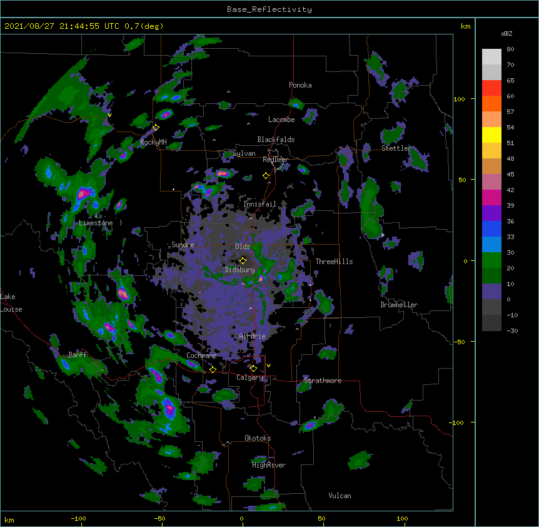Screen dimensions: 539x527
Task: Click the Limestone label
Action: (x=96, y=223)
